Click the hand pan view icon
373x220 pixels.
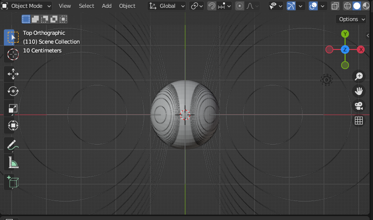pyautogui.click(x=359, y=91)
